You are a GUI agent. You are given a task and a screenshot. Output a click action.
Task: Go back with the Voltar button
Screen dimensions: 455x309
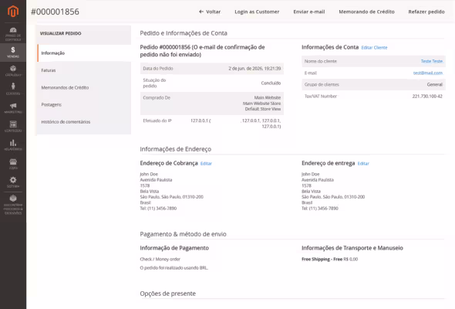click(210, 12)
